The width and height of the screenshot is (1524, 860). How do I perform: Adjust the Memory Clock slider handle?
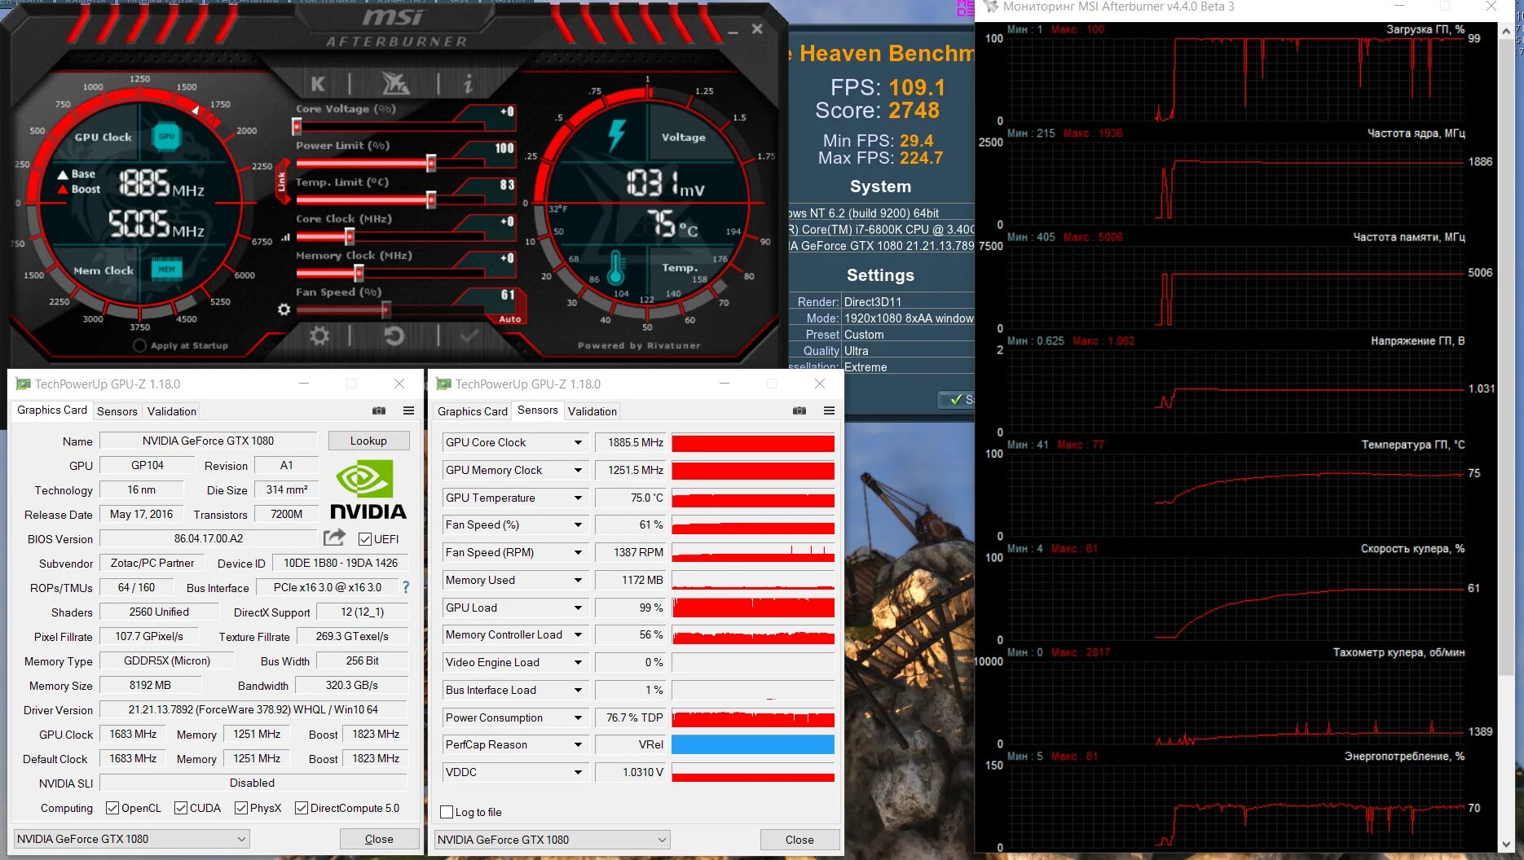tap(359, 274)
